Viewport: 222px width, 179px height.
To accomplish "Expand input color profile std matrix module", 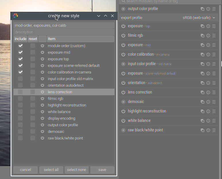I will coord(149,64).
